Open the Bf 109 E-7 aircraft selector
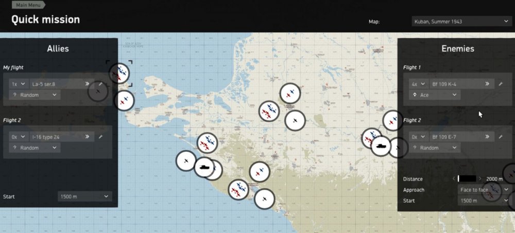The image size is (515, 233). 461,136
